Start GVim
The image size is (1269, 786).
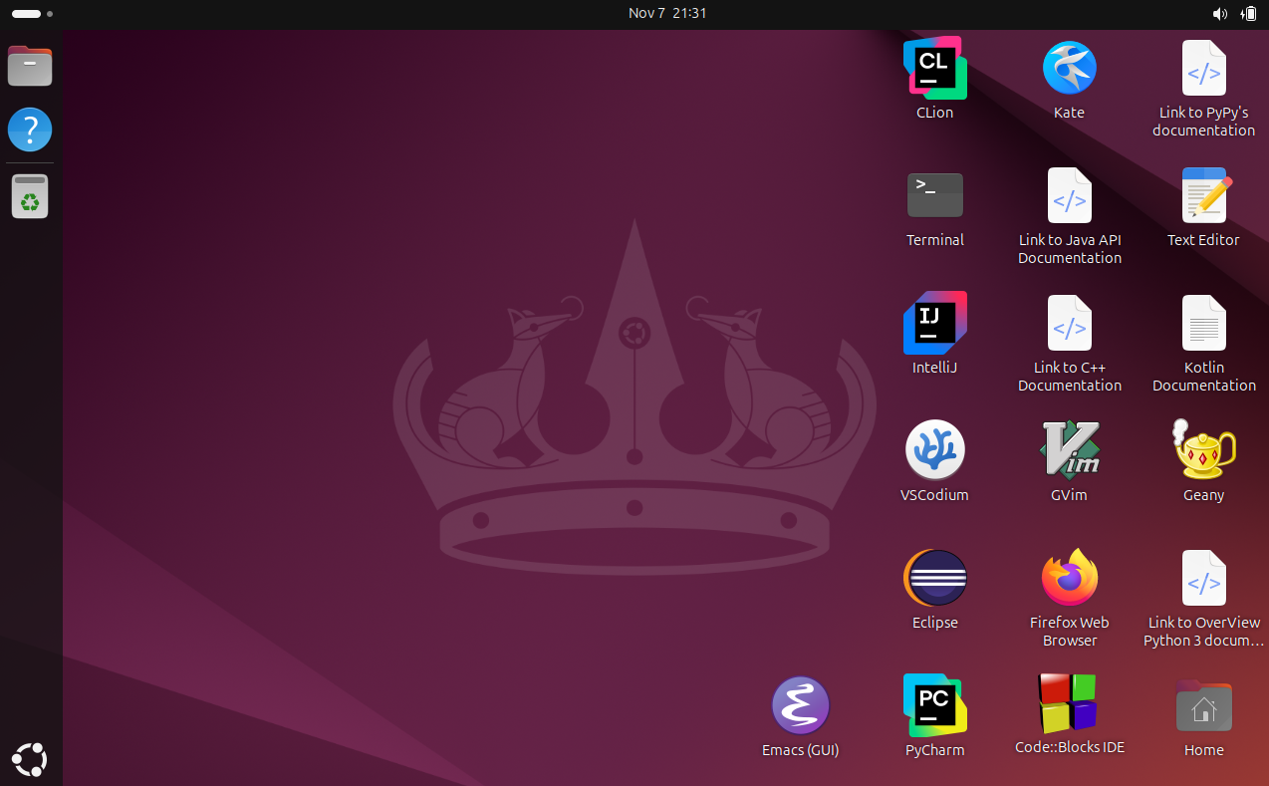click(x=1069, y=449)
